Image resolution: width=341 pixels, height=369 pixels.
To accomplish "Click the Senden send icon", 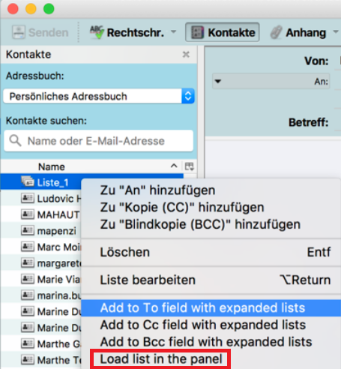I will tap(19, 32).
